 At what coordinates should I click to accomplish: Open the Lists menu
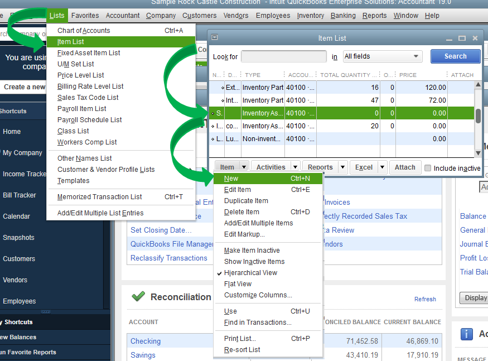click(57, 16)
